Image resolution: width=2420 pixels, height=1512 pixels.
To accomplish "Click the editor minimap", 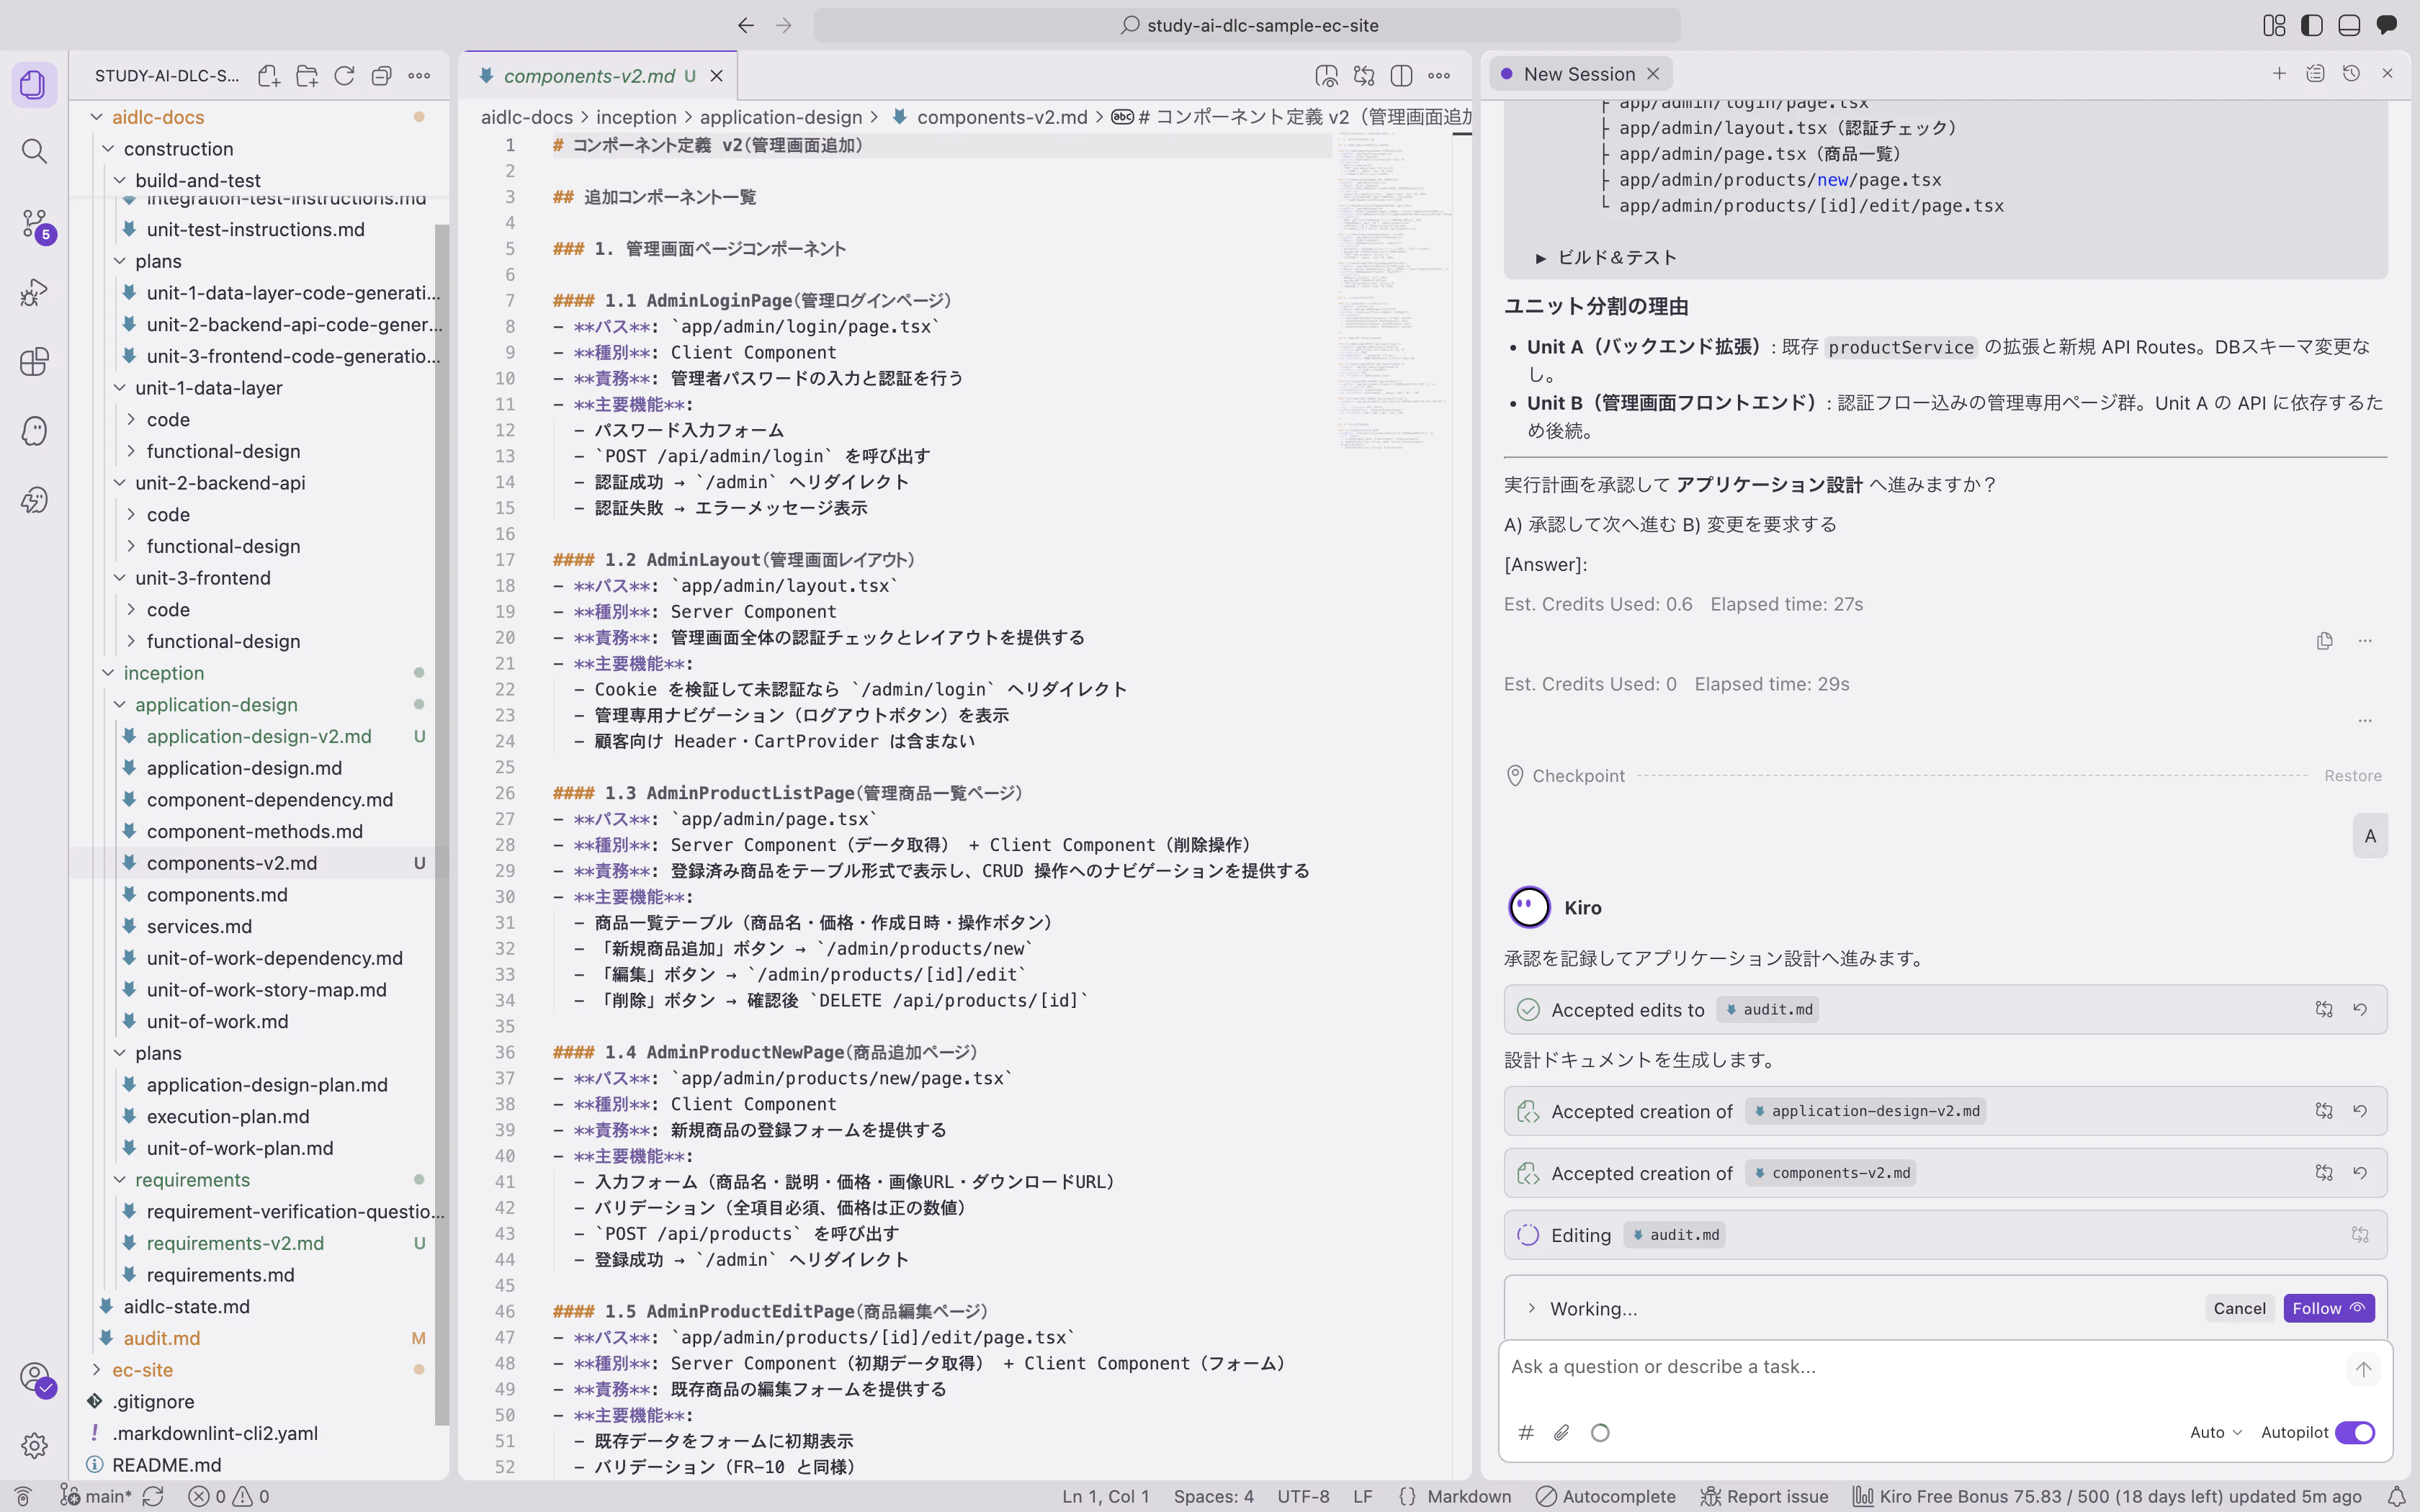I will click(1393, 290).
